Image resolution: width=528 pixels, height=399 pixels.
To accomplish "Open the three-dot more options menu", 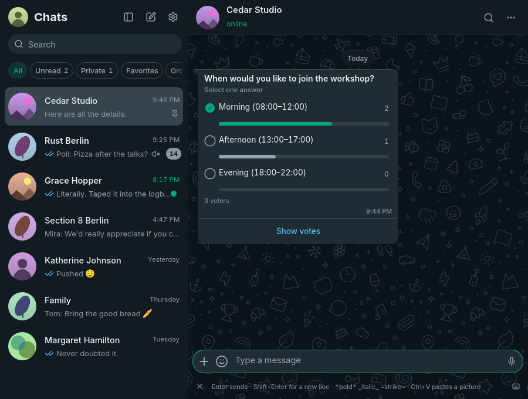I will point(511,18).
